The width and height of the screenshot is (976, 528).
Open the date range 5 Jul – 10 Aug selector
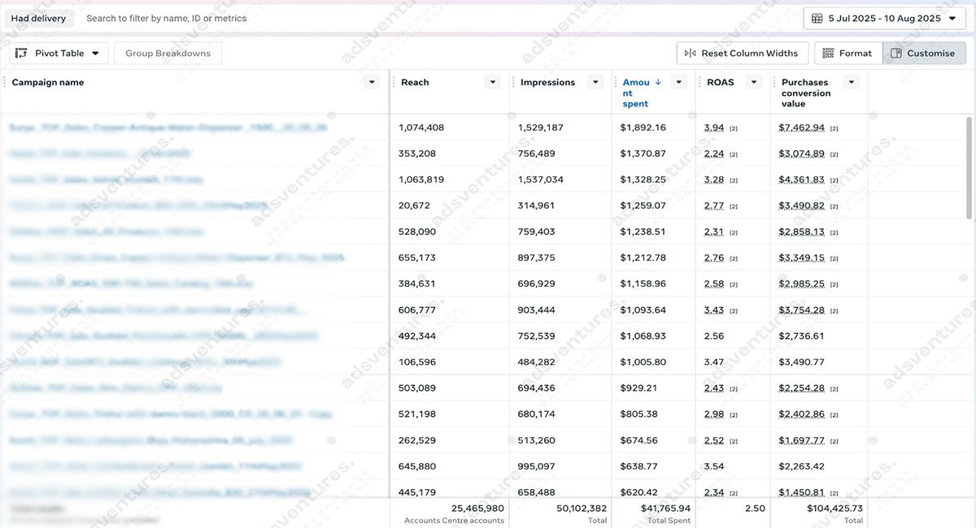(x=884, y=18)
